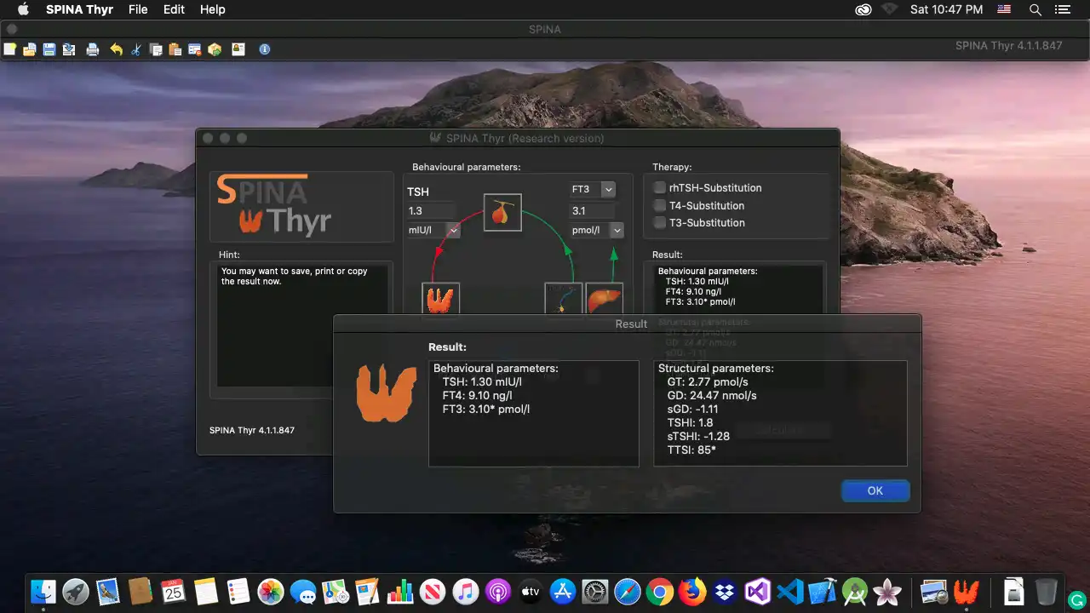Open App Store from the Dock

pos(563,591)
